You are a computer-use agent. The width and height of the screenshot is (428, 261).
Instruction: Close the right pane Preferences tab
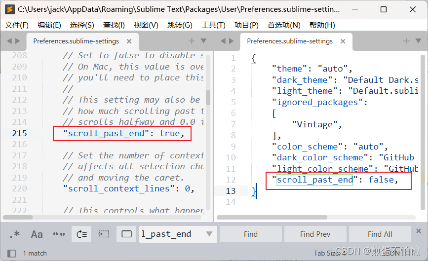pos(343,41)
